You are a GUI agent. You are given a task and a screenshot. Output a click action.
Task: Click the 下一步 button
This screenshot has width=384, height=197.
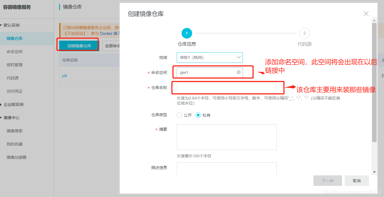[x=327, y=181]
